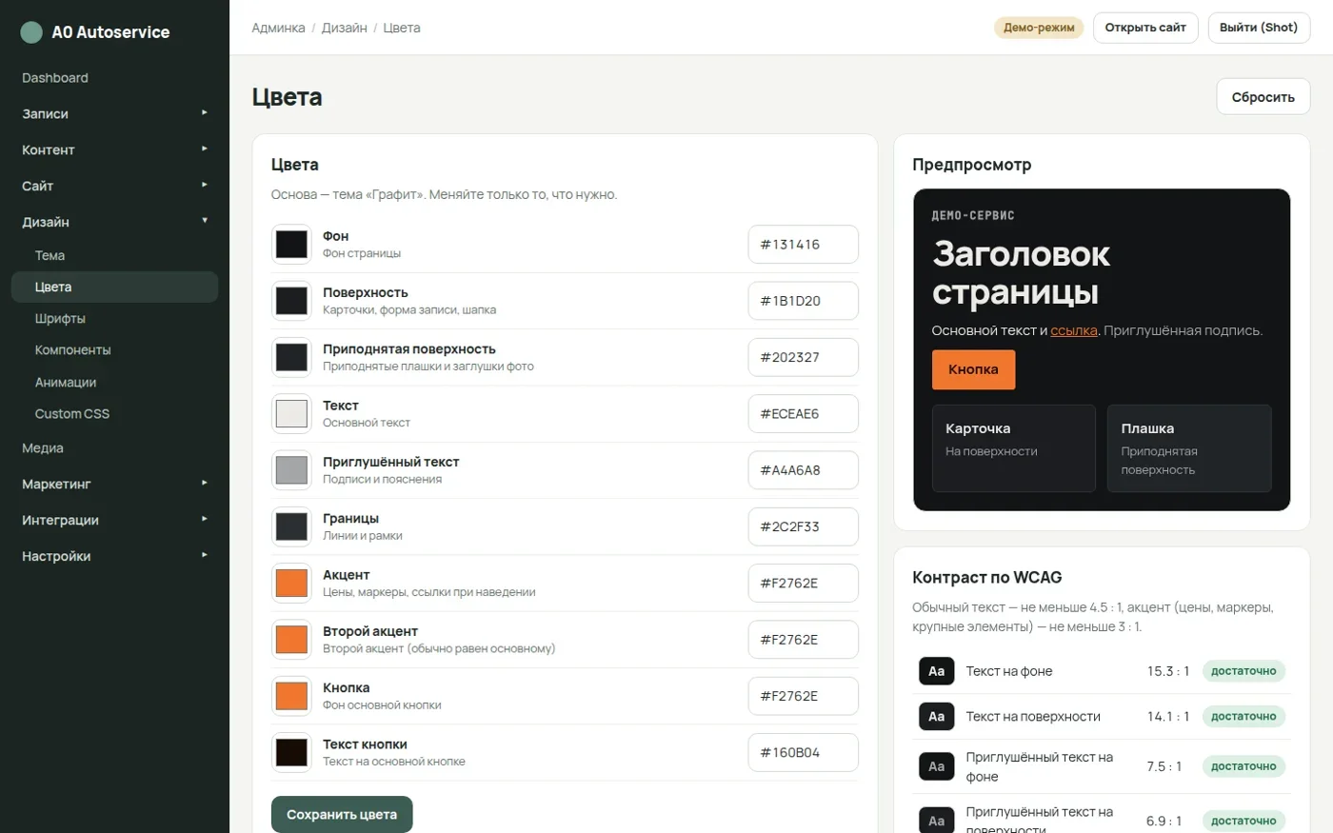
Task: Open the Текст color swatch
Action: 291,414
